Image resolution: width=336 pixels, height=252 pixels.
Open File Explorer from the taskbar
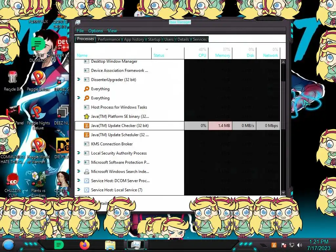[110, 245]
